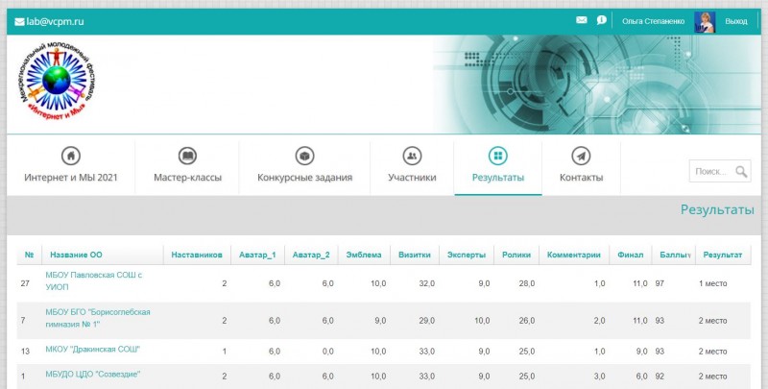The height and width of the screenshot is (389, 768).
Task: Click the home icon above Интернет и МЫ 2021
Action: pos(70,156)
